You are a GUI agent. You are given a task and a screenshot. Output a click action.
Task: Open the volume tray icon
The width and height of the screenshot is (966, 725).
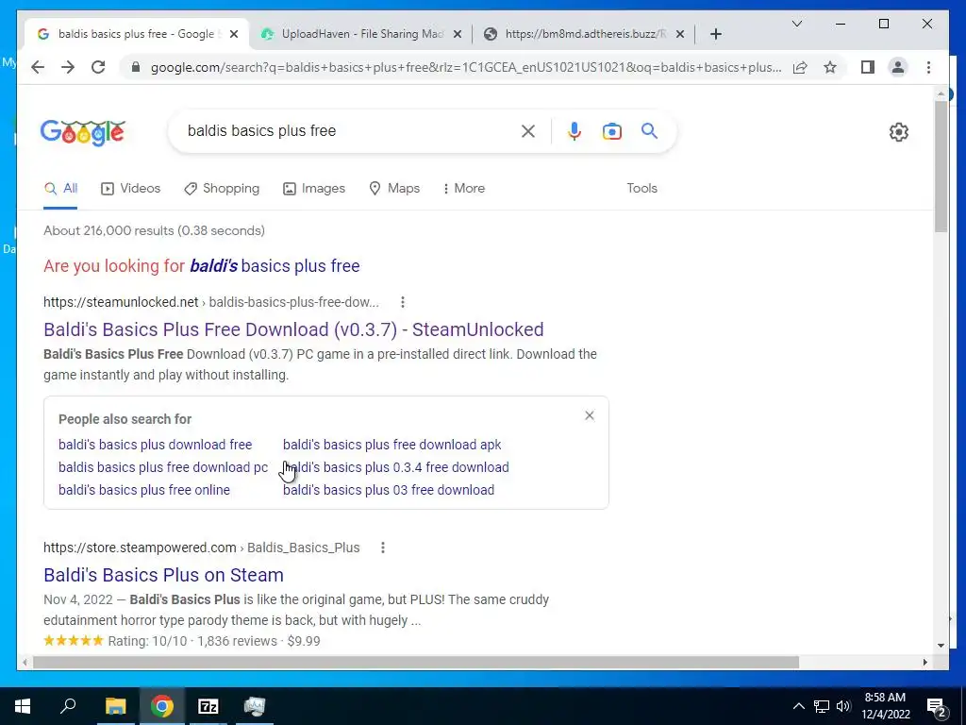(843, 706)
